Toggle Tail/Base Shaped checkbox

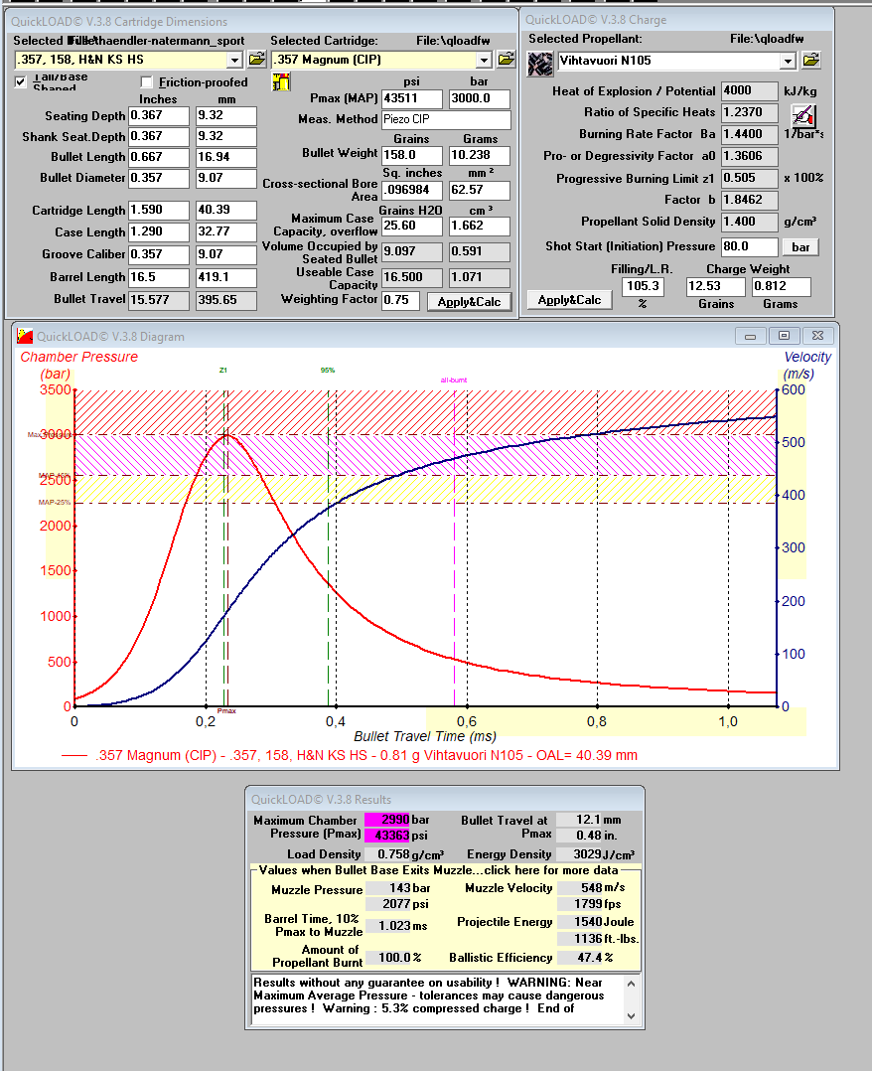21,81
